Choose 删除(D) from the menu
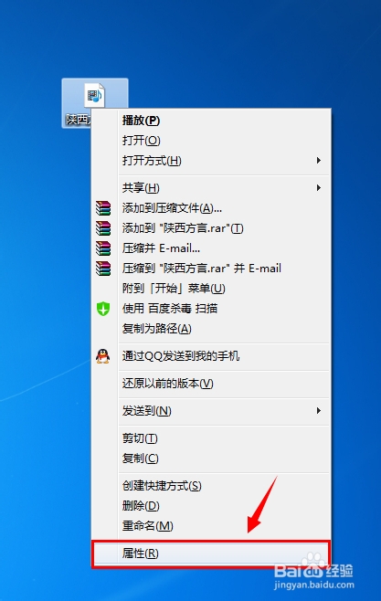Viewport: 381px width, 601px height. 141,506
